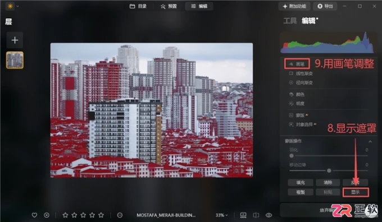Click the MOSTAFA_MERAJI-BUILDIN... file name

click(166, 215)
